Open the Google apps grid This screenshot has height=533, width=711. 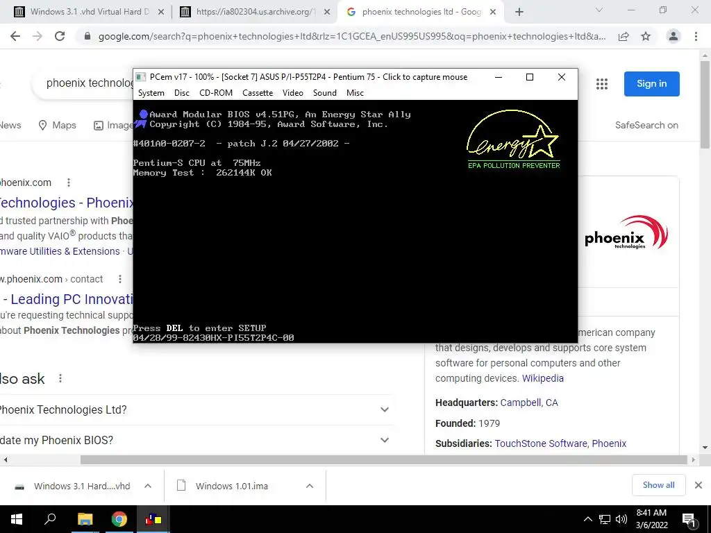click(x=602, y=84)
